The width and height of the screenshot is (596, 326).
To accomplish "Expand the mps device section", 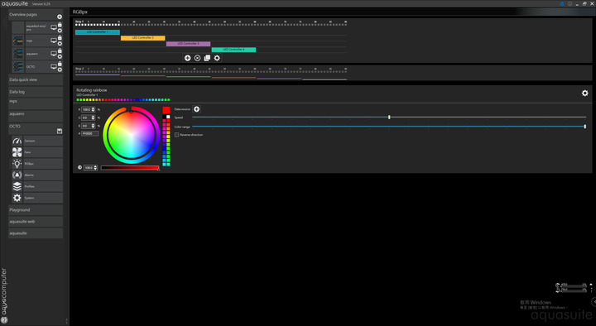I will [x=36, y=103].
